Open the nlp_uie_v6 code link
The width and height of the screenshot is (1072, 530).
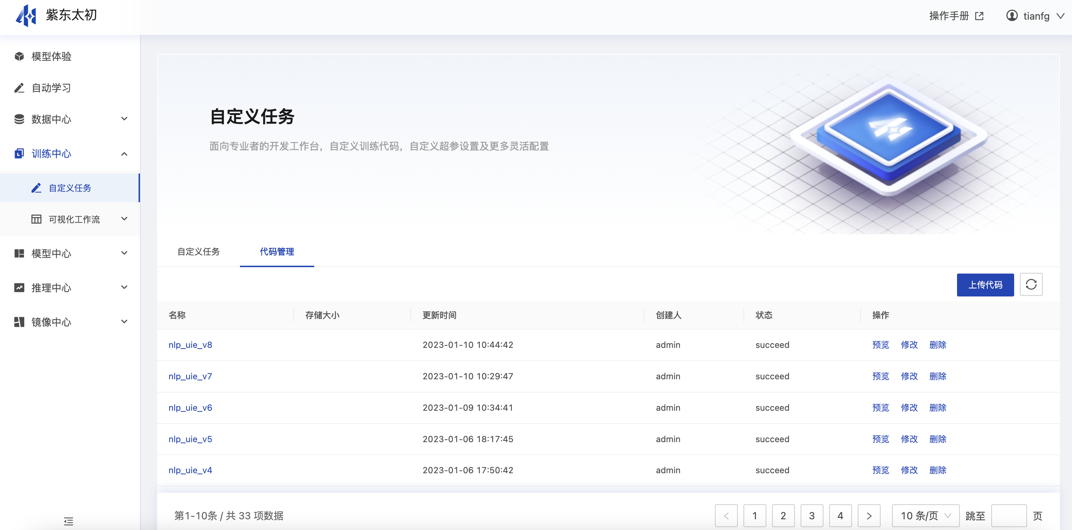[x=190, y=408]
